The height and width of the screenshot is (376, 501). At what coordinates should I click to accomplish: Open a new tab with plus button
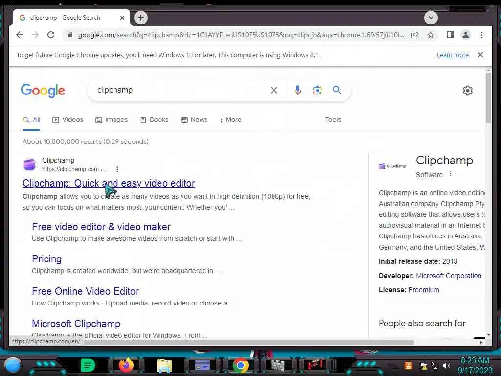pos(141,18)
